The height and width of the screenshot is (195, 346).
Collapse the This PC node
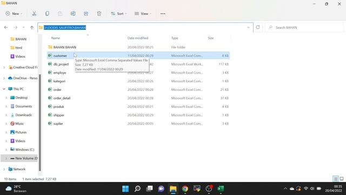pos(4,89)
